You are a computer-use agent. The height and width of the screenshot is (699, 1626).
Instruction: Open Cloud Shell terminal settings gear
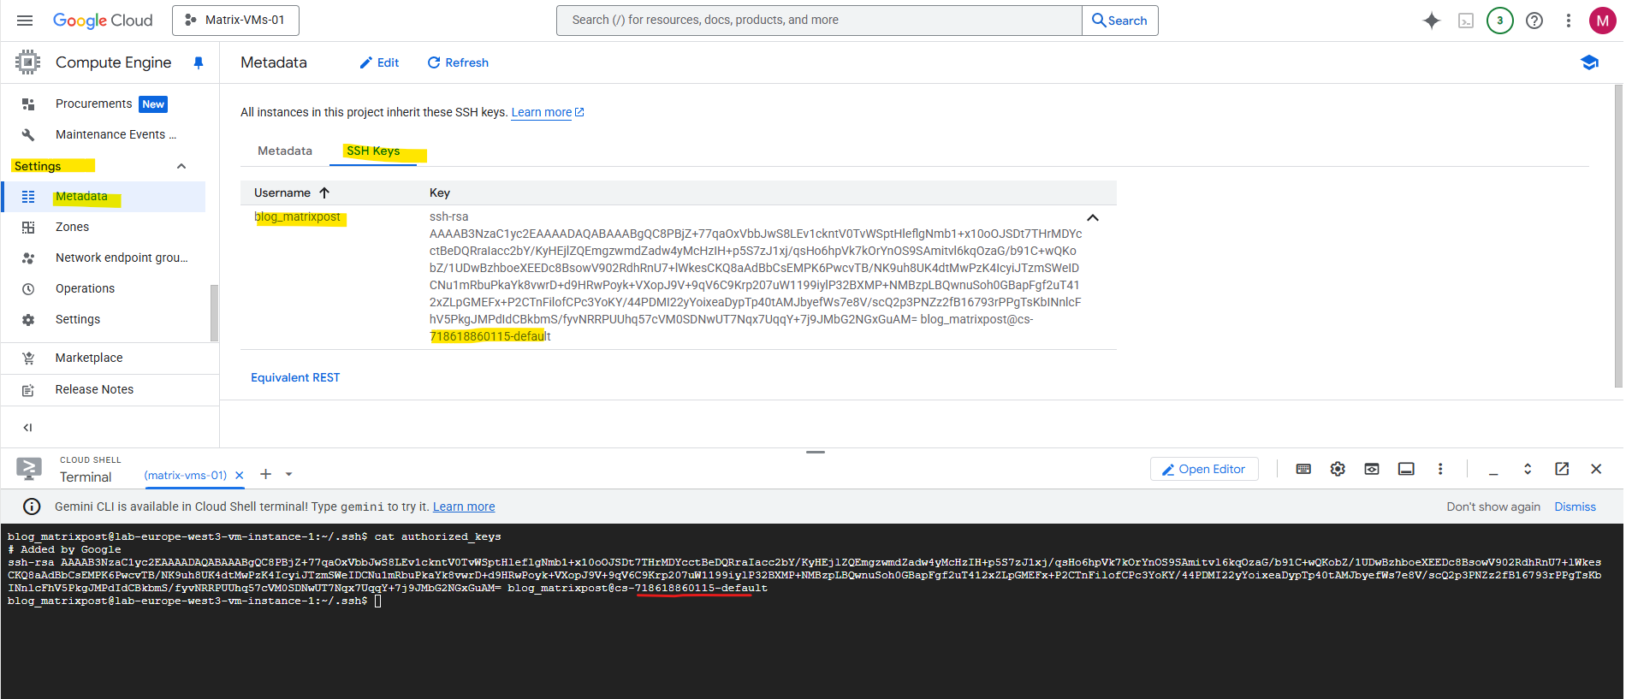(1338, 469)
